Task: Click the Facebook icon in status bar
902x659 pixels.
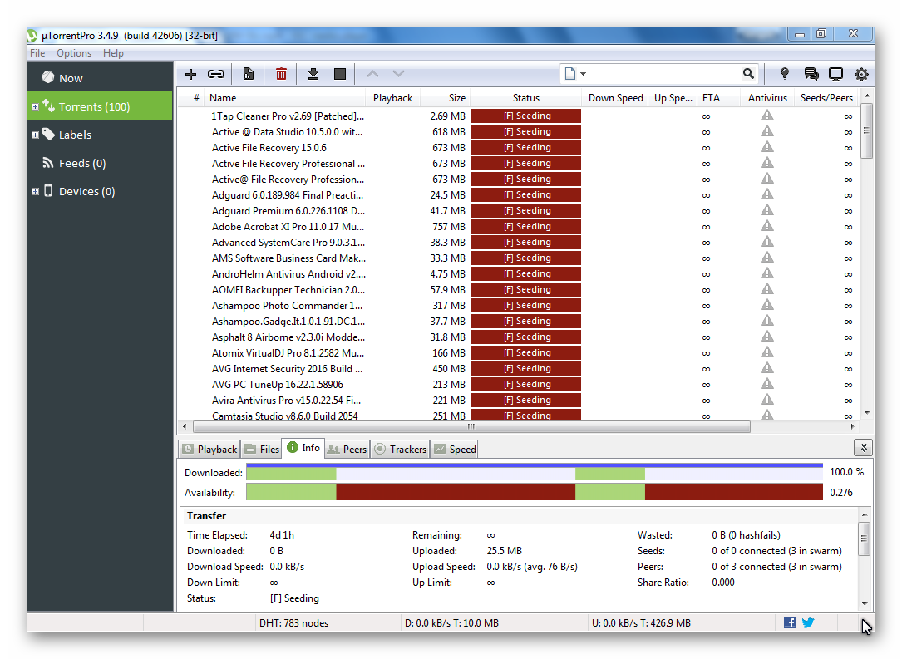Action: click(790, 622)
